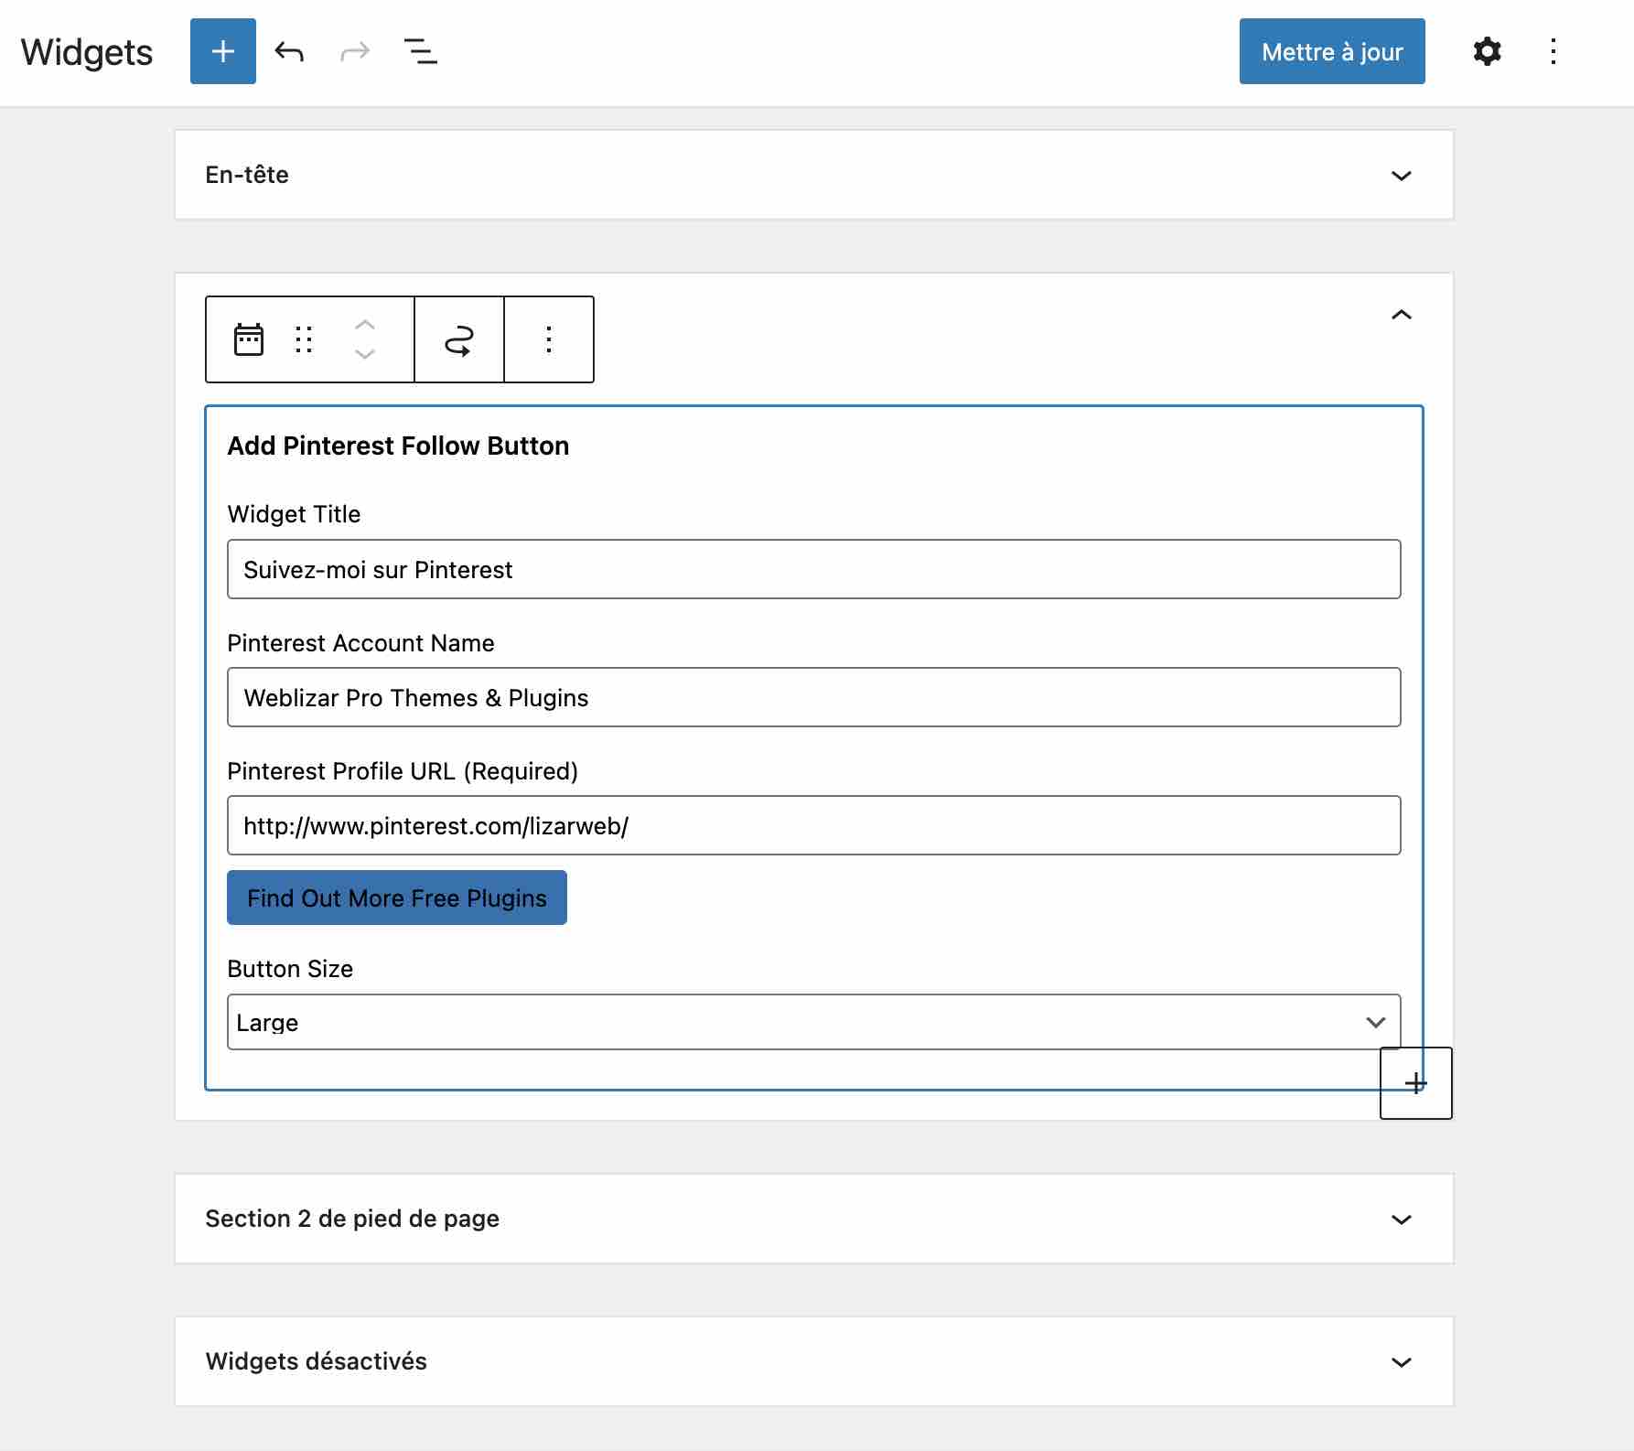Click the Add Pinterest Follow Button heading

point(398,446)
